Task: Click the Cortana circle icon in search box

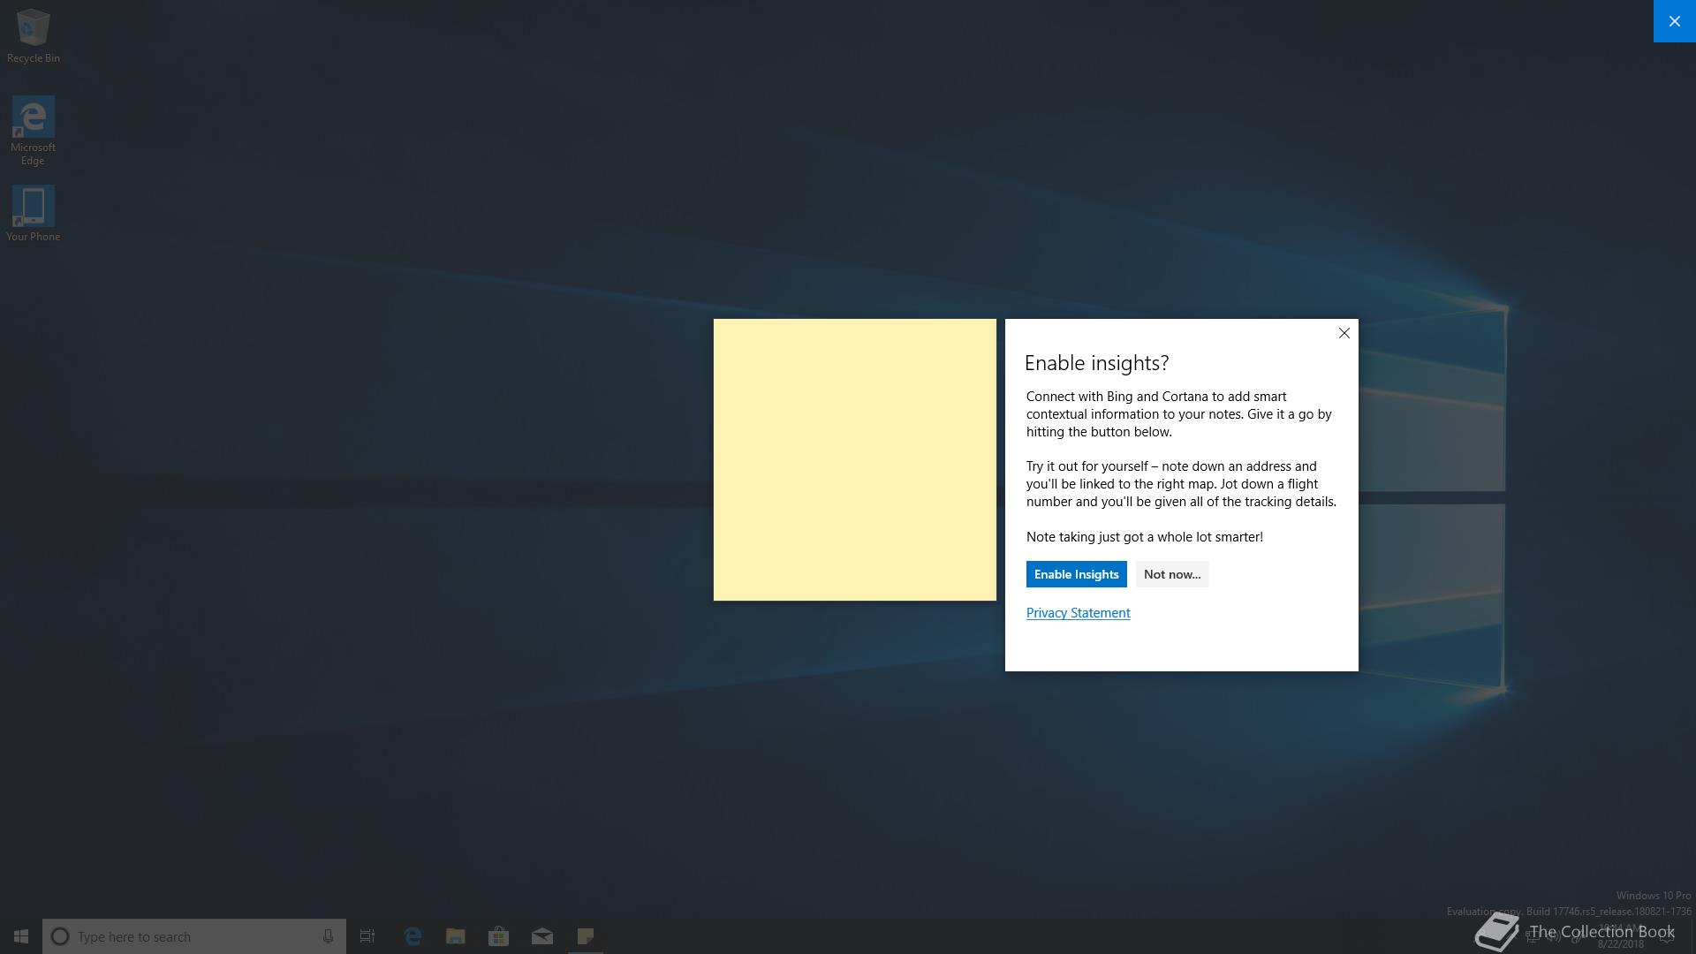Action: click(60, 936)
